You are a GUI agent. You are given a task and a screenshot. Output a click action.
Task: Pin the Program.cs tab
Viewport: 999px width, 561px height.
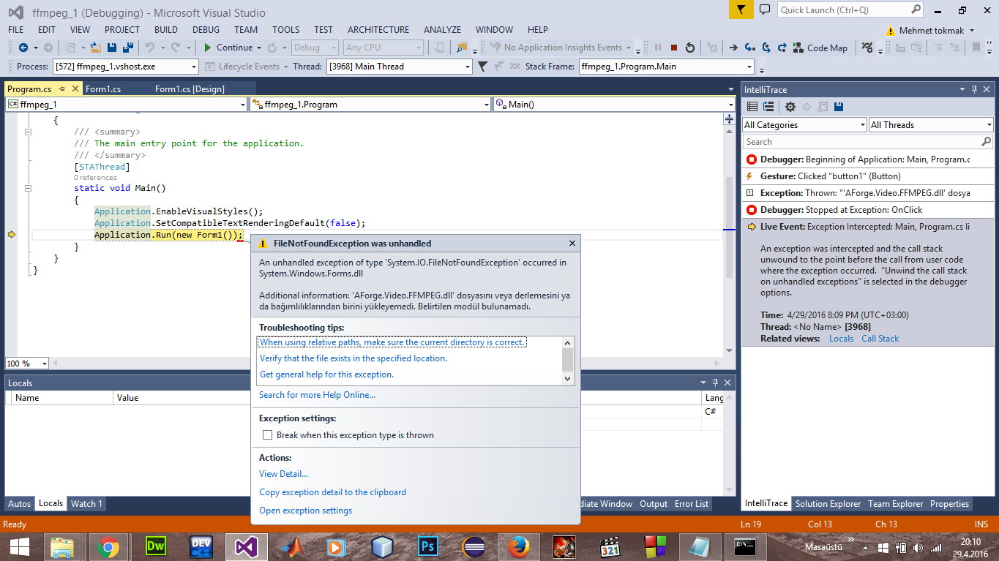click(x=61, y=89)
